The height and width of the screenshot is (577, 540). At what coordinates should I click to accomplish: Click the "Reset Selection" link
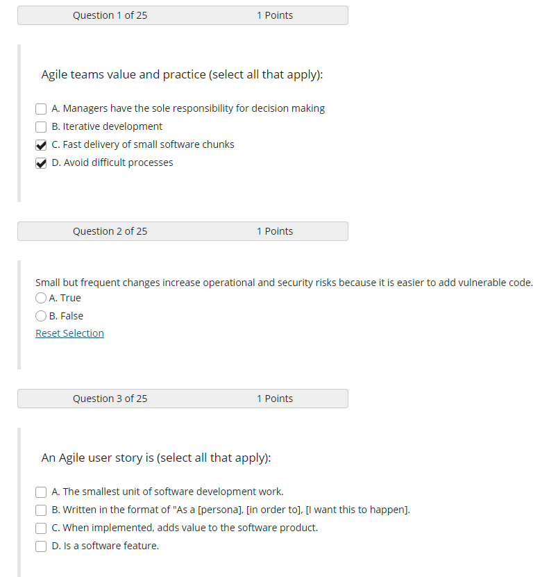[69, 333]
